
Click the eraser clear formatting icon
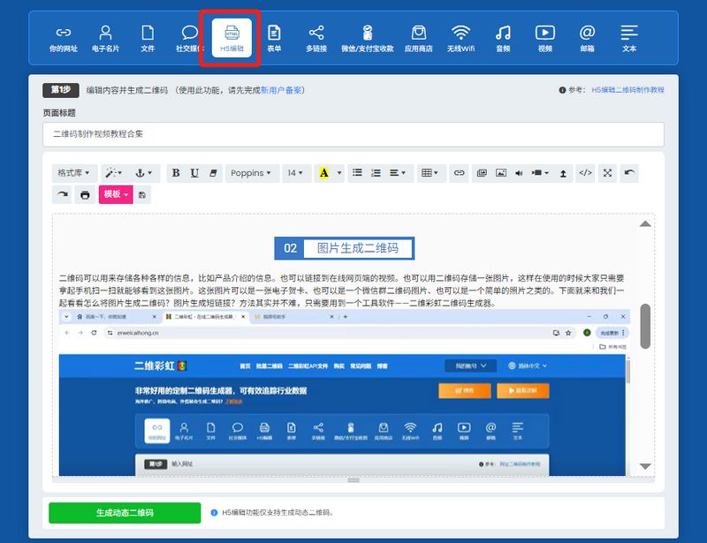click(212, 173)
